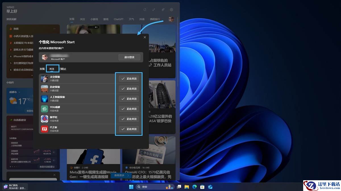This screenshot has height=191, width=341.
Task: Open the widgets settings gear
Action: coord(171,10)
